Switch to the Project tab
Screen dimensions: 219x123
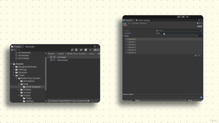click(16, 46)
